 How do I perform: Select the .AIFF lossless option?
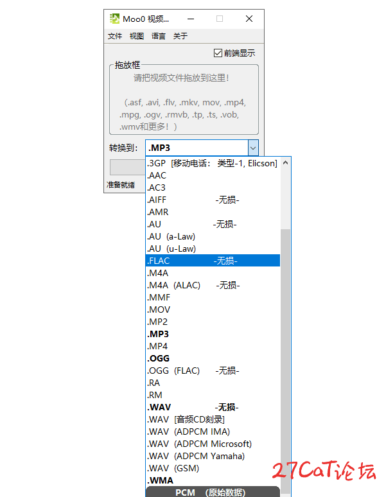[x=213, y=200]
